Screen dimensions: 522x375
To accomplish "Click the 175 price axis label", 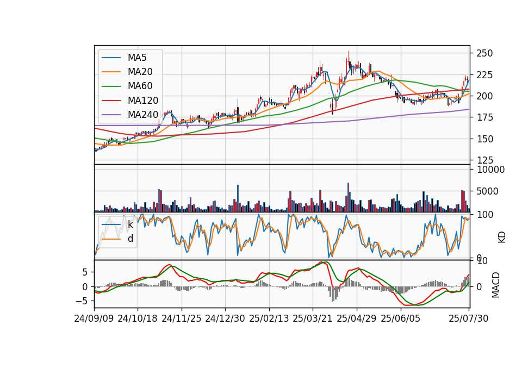I will 484,117.
